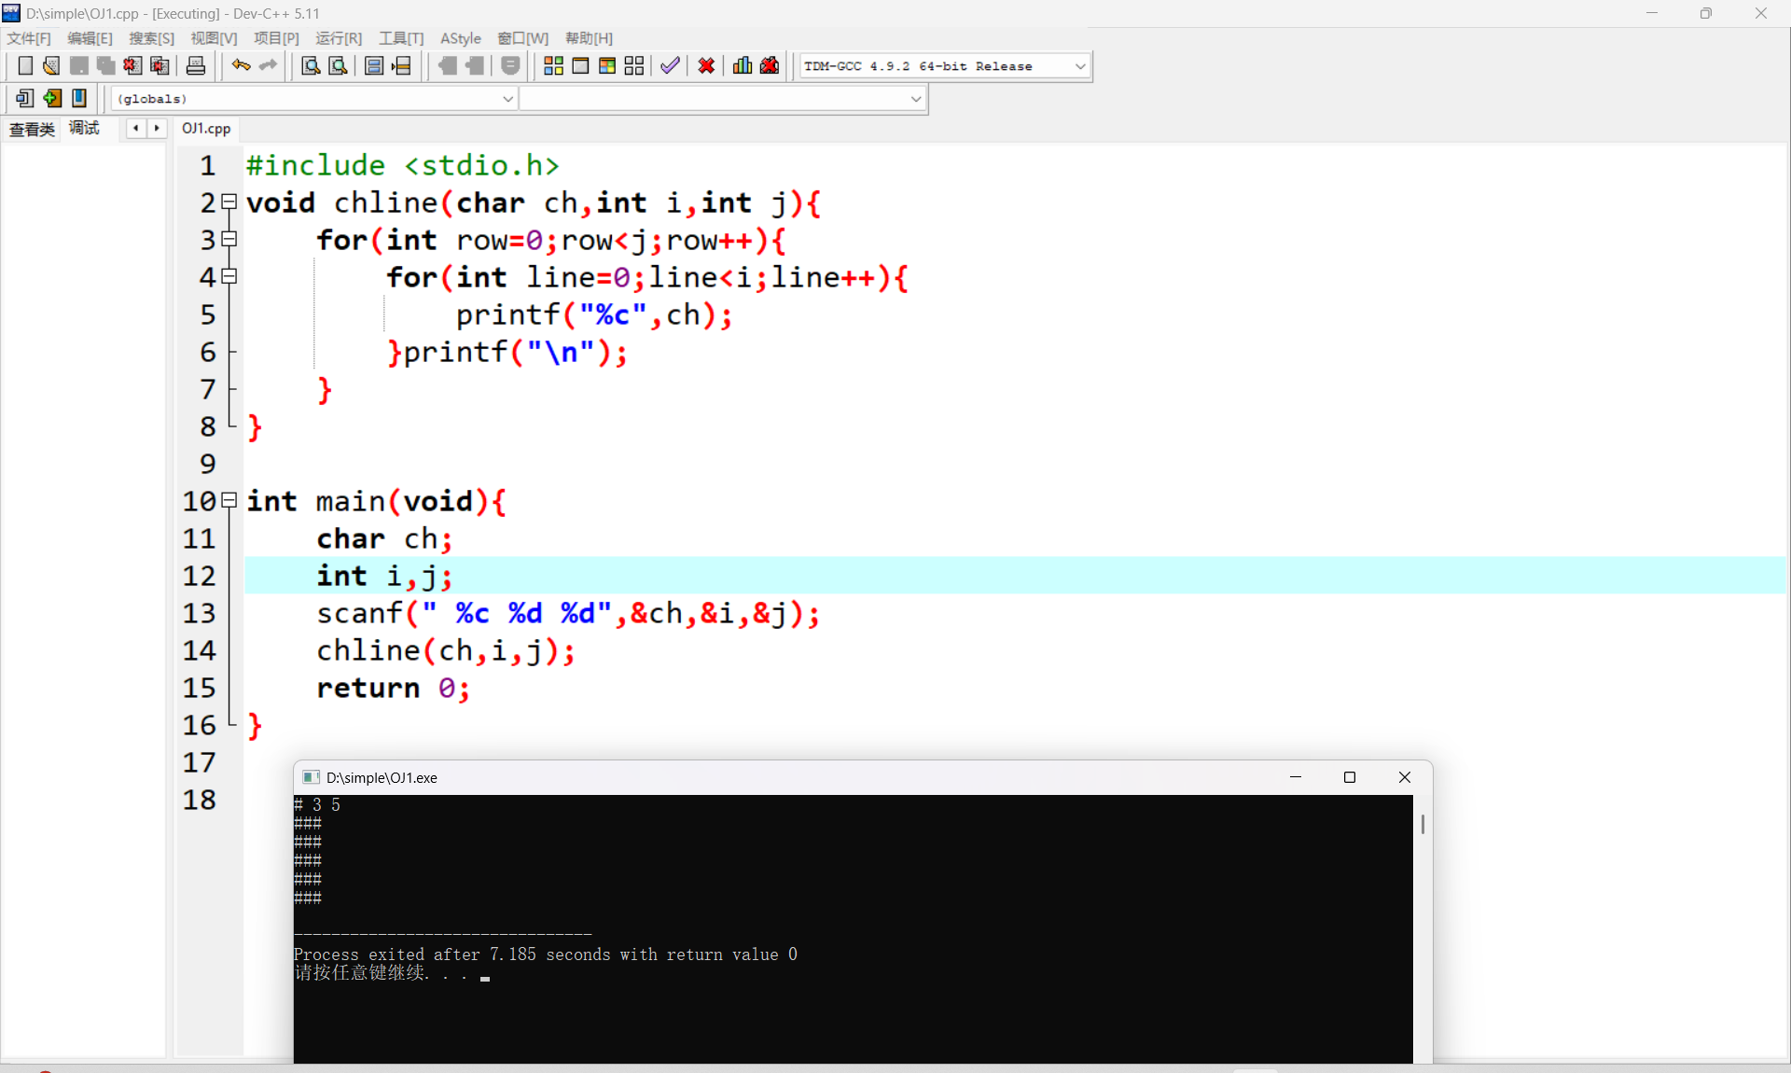Click the Profile analysis bar chart icon
Image resolution: width=1791 pixels, height=1073 pixels.
pyautogui.click(x=743, y=65)
